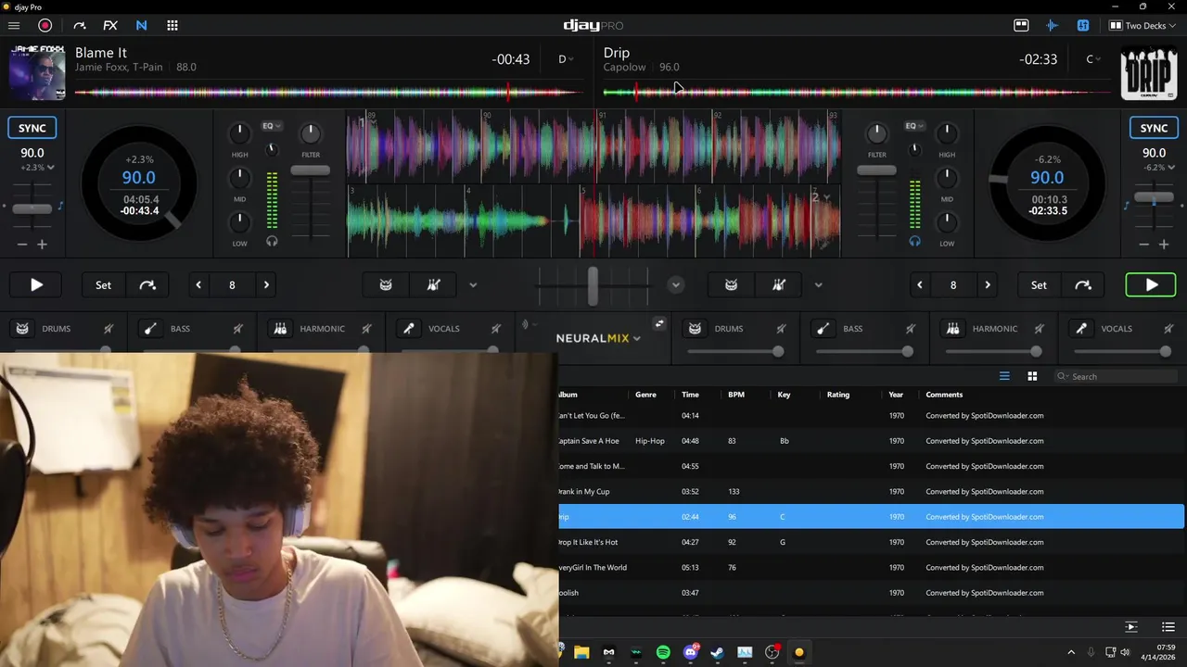Click the right deck drums isolate icon in transport row
1187x667 pixels.
[732, 285]
